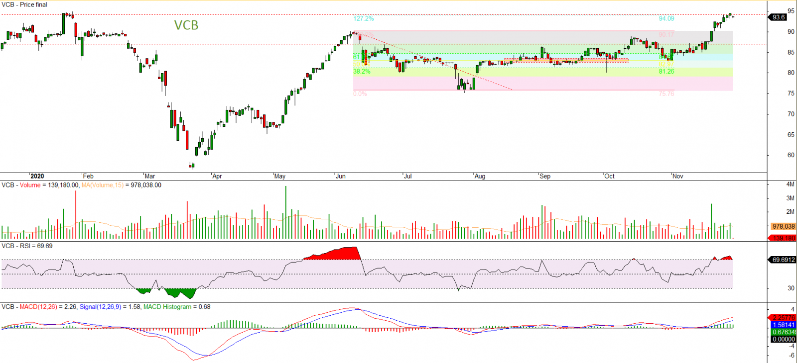Select the 95 price axis label
Viewport: 797px width, 363px height.
point(791,10)
